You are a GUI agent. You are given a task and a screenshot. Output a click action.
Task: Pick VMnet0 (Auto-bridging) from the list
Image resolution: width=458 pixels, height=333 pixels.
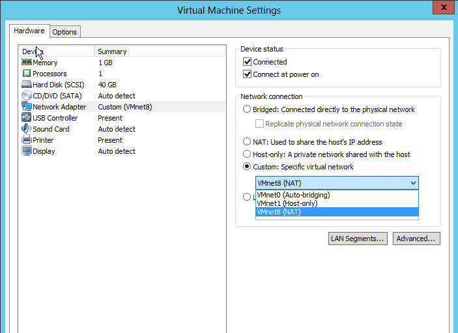[293, 195]
